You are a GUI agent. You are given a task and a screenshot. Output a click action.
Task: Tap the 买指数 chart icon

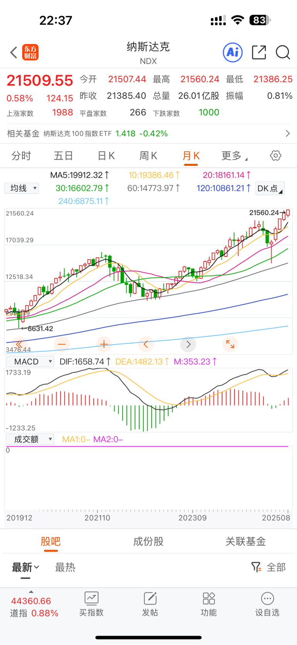(x=91, y=599)
